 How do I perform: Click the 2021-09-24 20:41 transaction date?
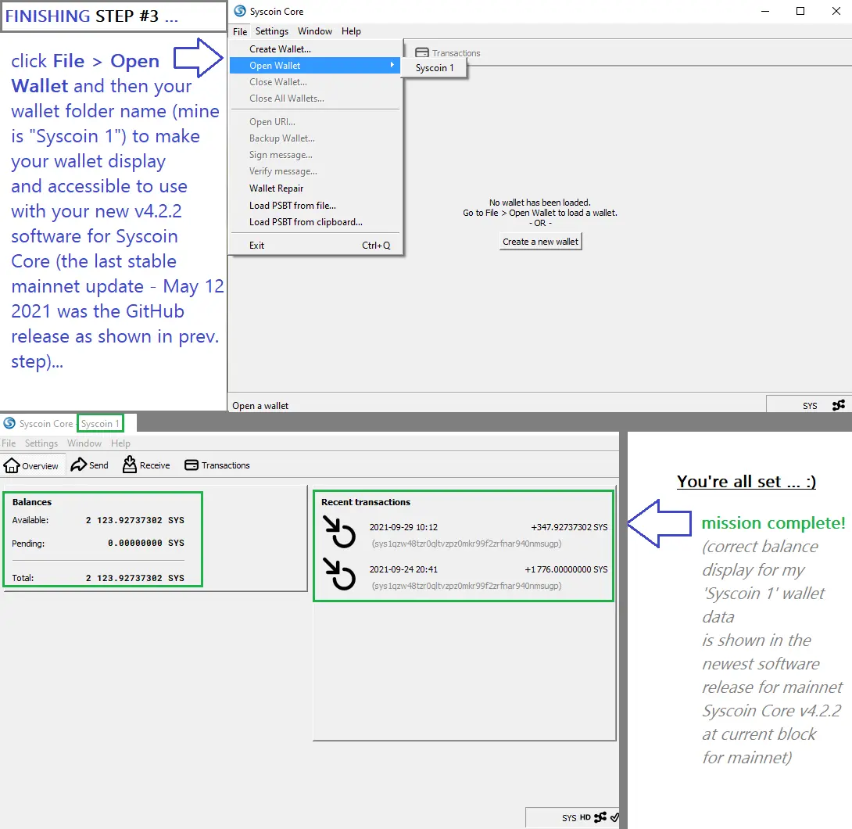pyautogui.click(x=403, y=569)
